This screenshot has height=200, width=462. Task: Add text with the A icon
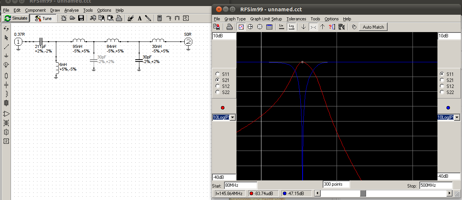[x=139, y=18]
